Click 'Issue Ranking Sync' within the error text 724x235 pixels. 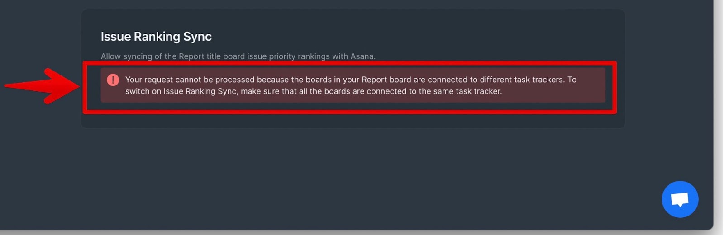(x=200, y=91)
